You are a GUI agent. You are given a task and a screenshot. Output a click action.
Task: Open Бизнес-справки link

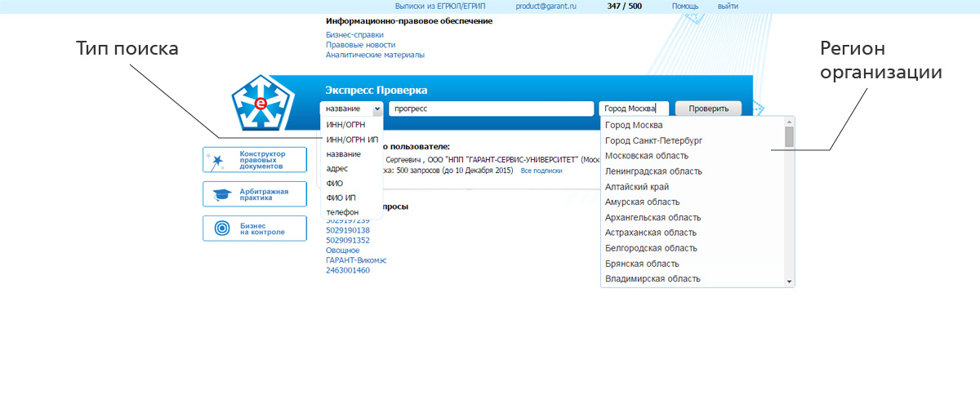[354, 35]
